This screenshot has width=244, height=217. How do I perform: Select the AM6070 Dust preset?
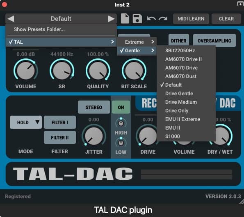click(x=186, y=76)
